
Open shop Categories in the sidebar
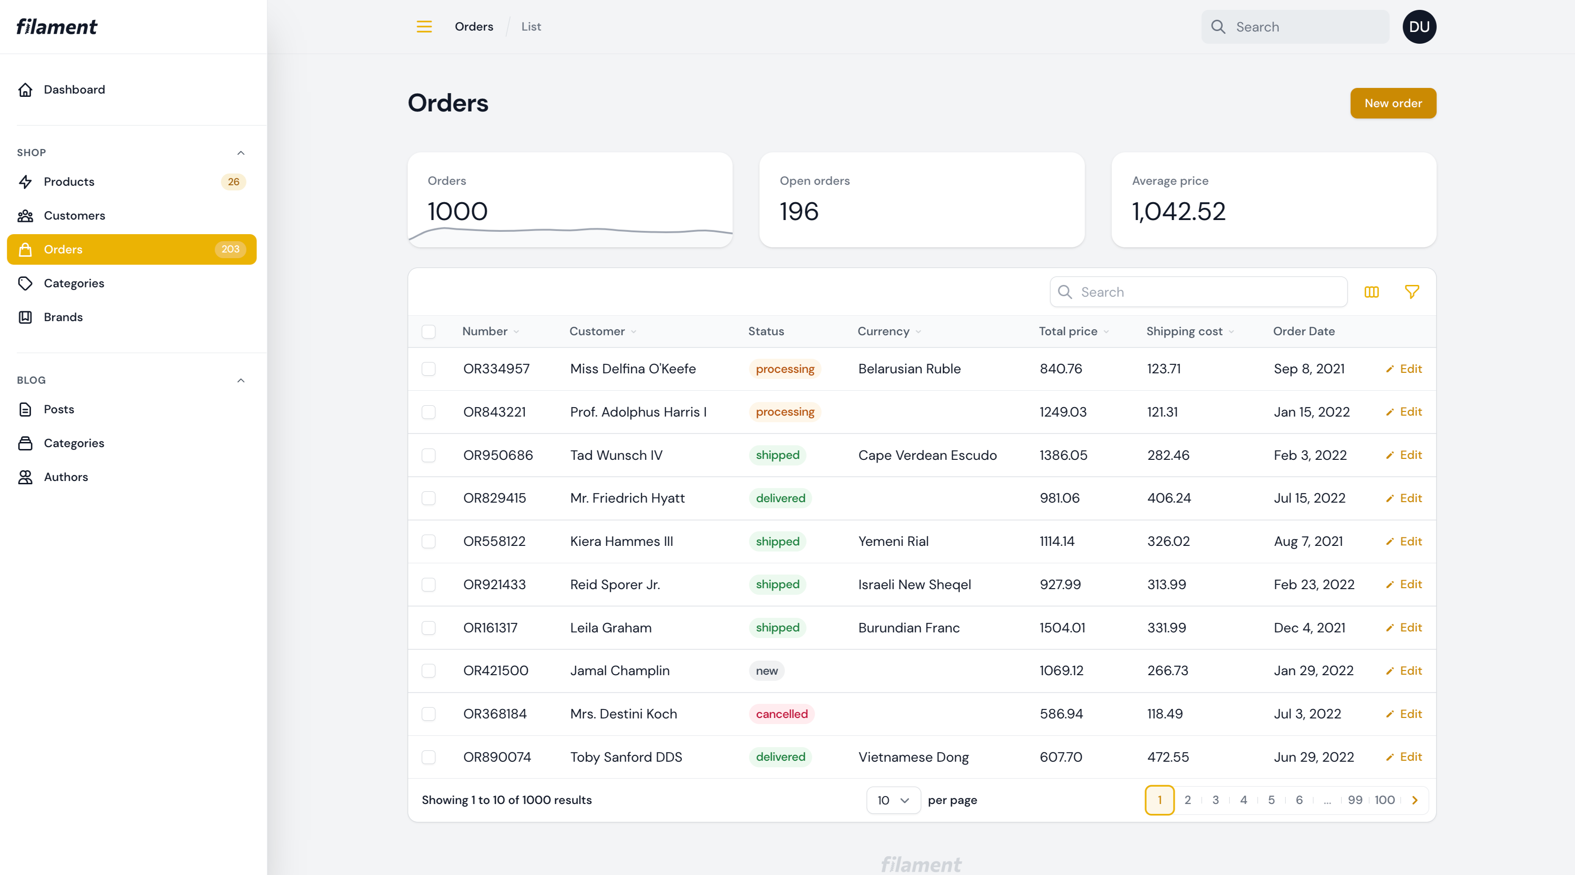(x=73, y=283)
